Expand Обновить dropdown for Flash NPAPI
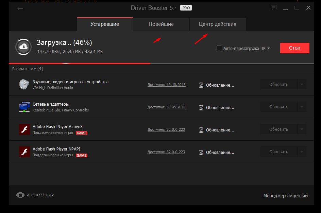Screen dimensions: 321x213 click(302, 152)
